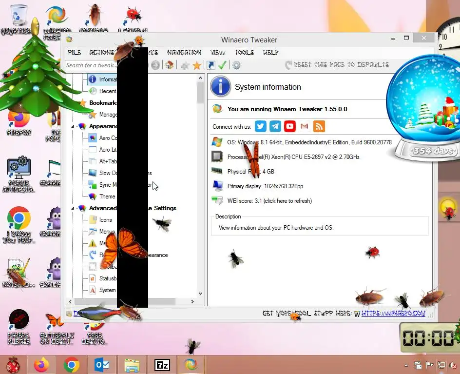Click the blue System information icon
460x374 pixels.
click(221, 86)
